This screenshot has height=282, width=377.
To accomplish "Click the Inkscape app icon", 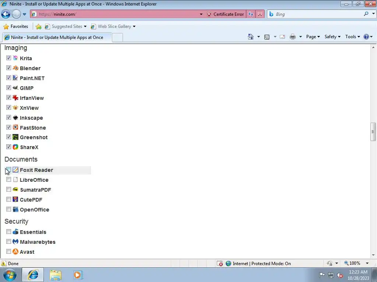I will click(x=15, y=117).
